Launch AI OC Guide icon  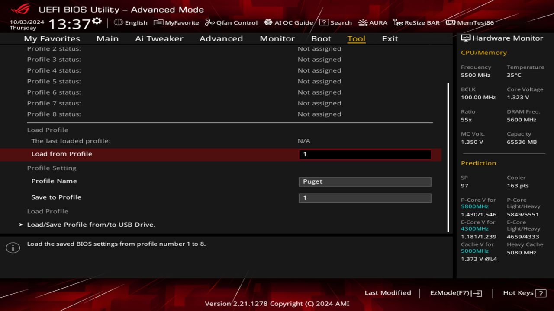[268, 22]
